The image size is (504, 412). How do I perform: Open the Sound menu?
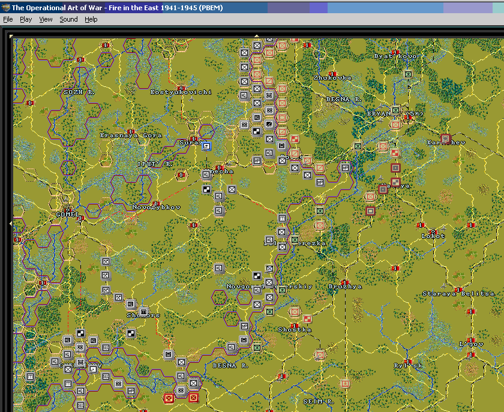click(x=68, y=19)
